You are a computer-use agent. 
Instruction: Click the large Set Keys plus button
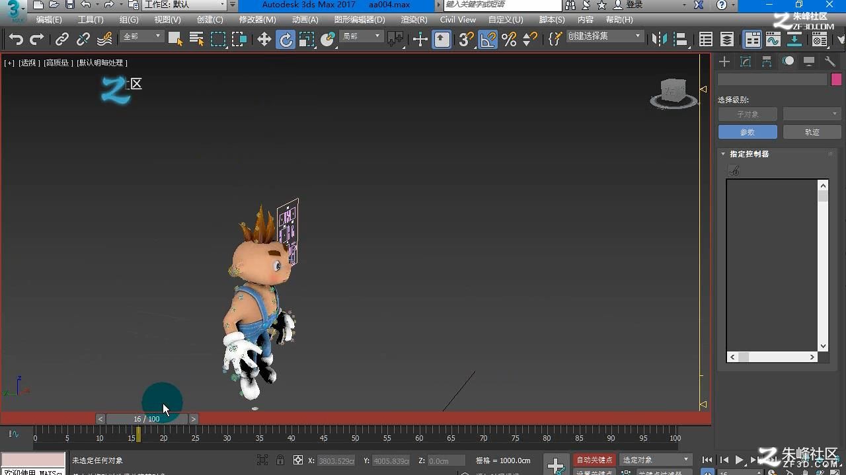point(555,465)
